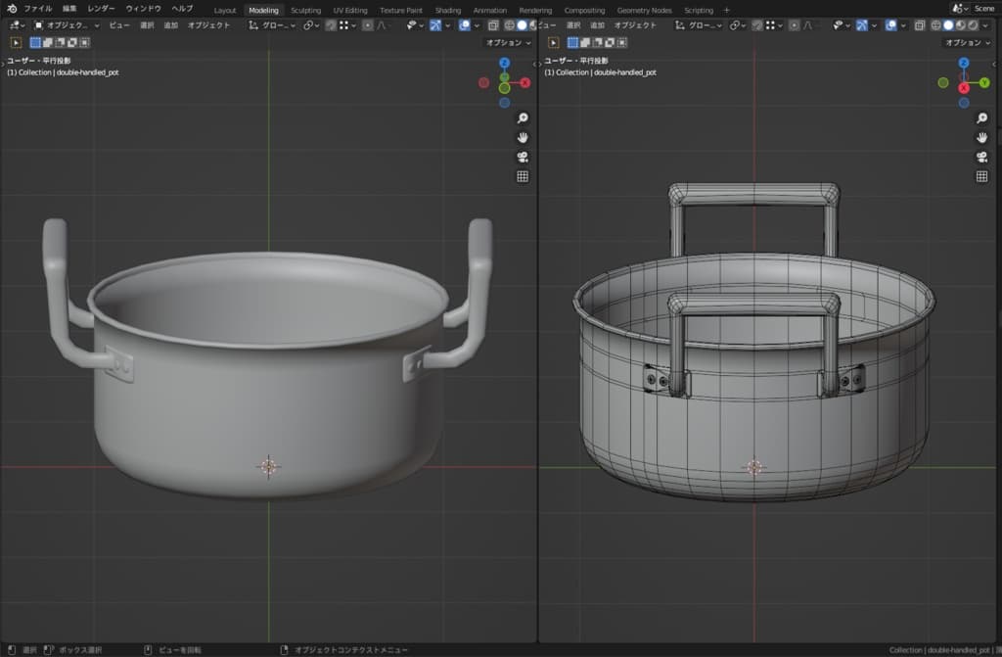The image size is (1002, 657).
Task: Select solid viewport shading in right viewport header
Action: point(947,25)
